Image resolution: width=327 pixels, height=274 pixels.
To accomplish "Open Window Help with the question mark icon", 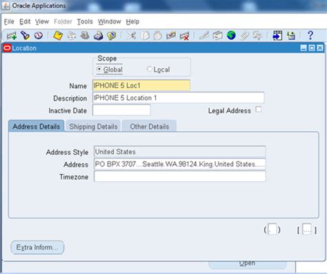I will tap(310, 35).
